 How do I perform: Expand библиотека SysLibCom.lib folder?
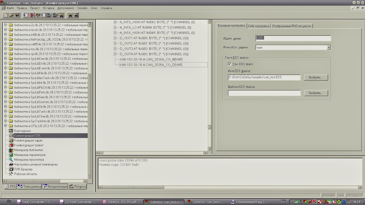[6, 59]
